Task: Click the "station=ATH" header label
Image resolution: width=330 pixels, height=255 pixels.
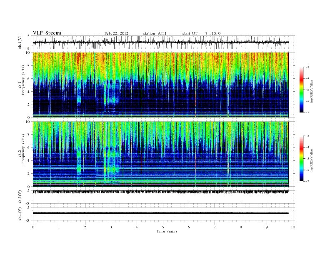Action: (x=155, y=33)
